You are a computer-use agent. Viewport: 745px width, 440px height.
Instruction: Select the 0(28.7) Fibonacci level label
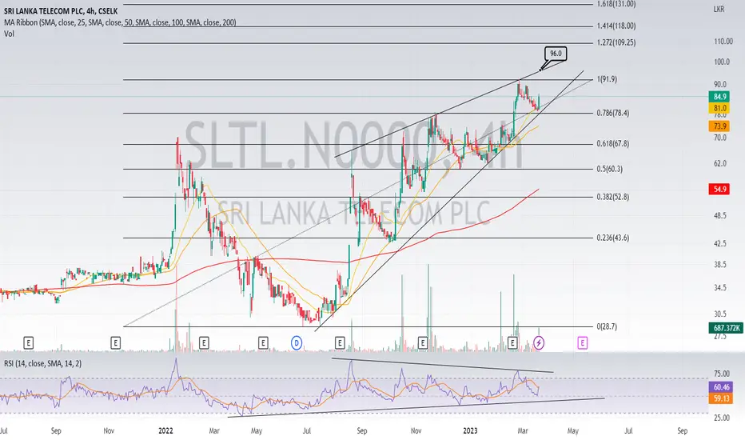[x=607, y=326]
